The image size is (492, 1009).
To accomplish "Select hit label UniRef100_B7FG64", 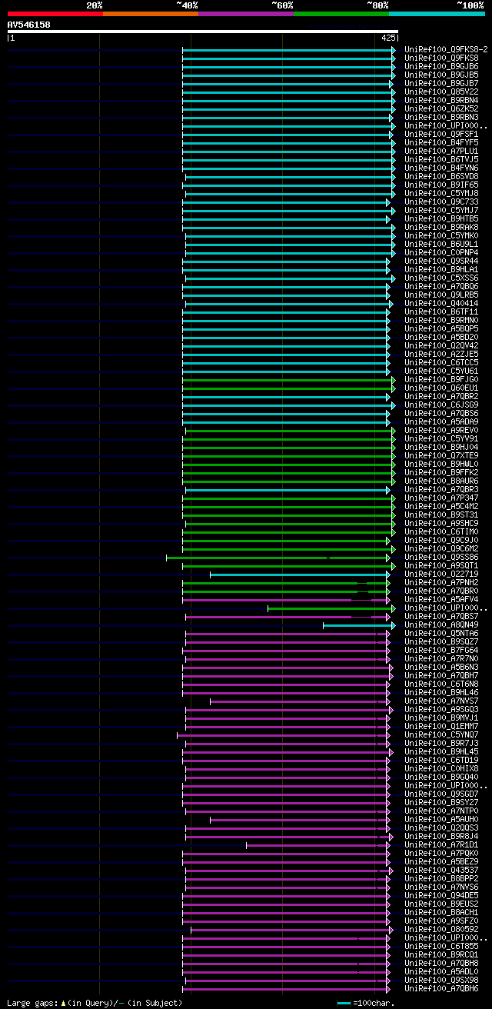I will (442, 650).
